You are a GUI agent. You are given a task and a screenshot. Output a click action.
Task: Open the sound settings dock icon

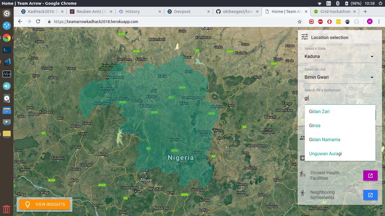pyautogui.click(x=7, y=86)
